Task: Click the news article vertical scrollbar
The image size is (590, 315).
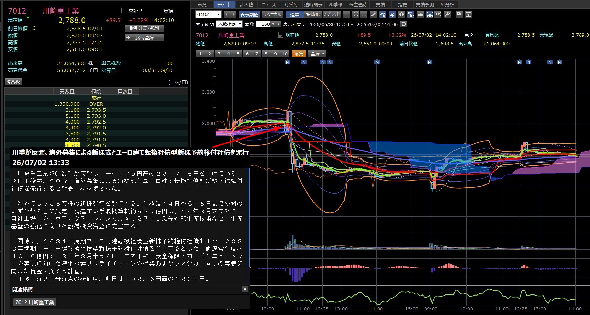Action: click(x=249, y=218)
